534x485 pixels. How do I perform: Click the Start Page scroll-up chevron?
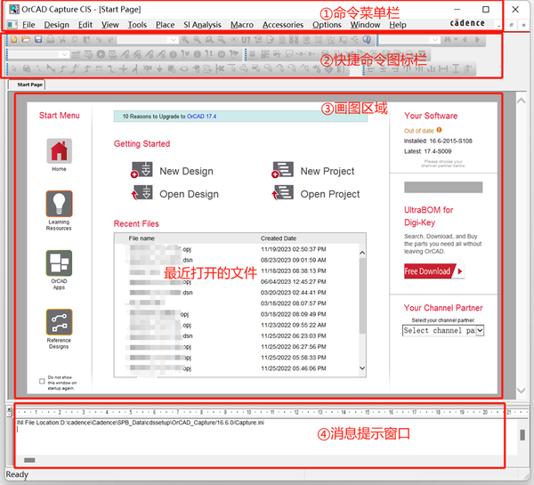521,101
